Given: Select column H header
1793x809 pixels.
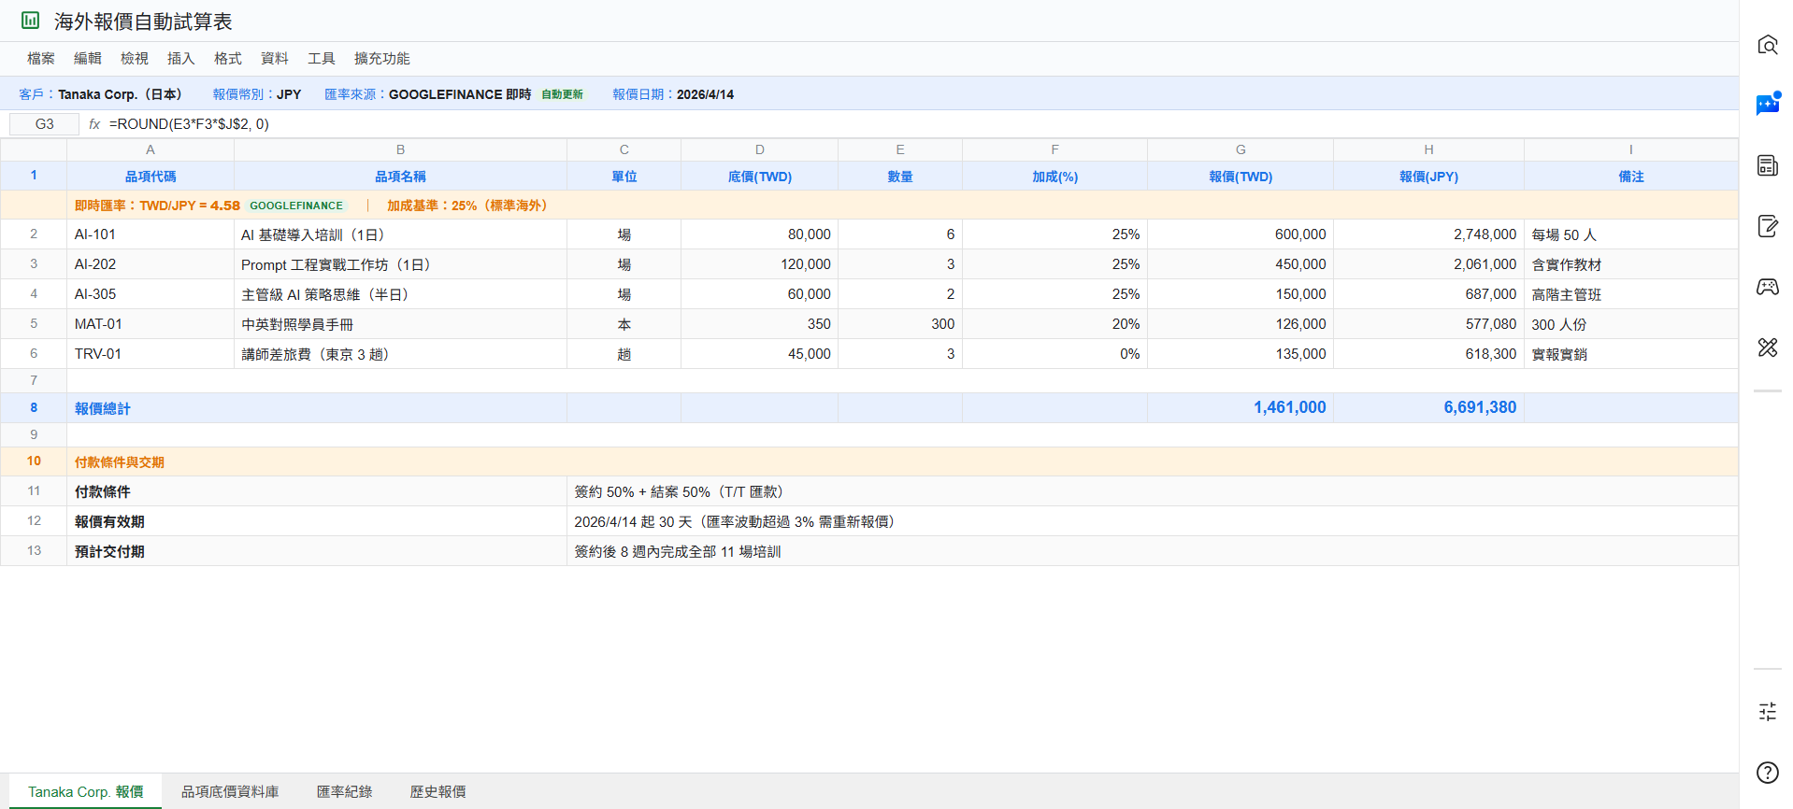Looking at the screenshot, I should (x=1429, y=149).
